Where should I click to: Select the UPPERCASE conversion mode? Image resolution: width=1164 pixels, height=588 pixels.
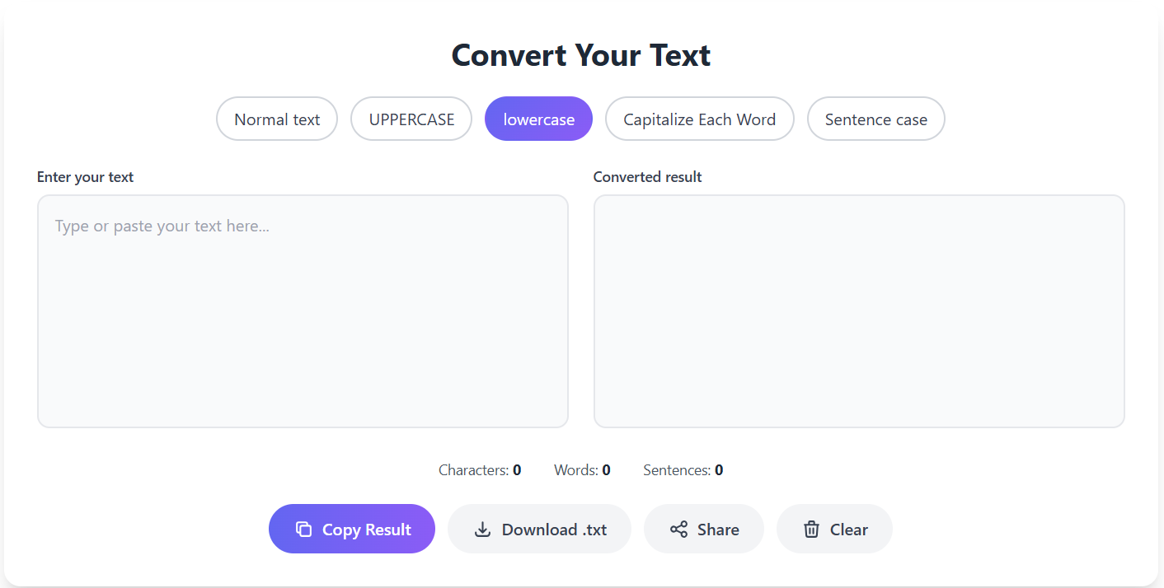[411, 119]
